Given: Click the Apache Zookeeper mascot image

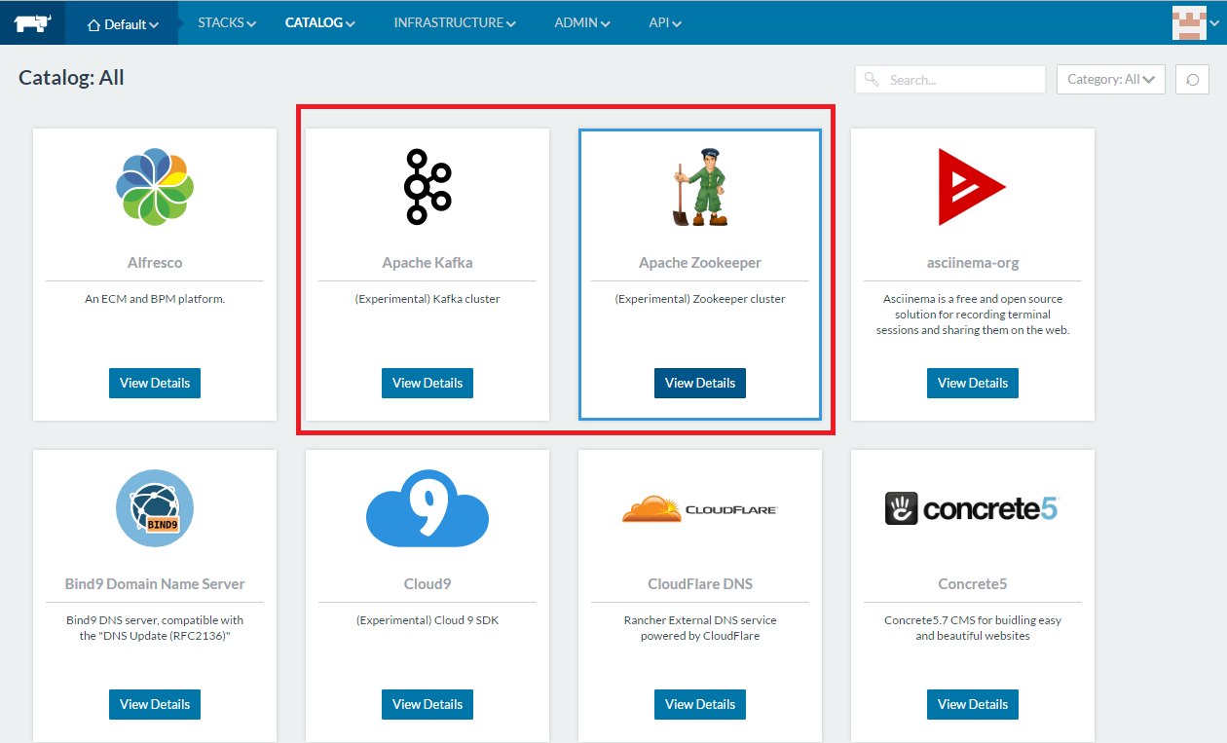Looking at the screenshot, I should [x=700, y=187].
